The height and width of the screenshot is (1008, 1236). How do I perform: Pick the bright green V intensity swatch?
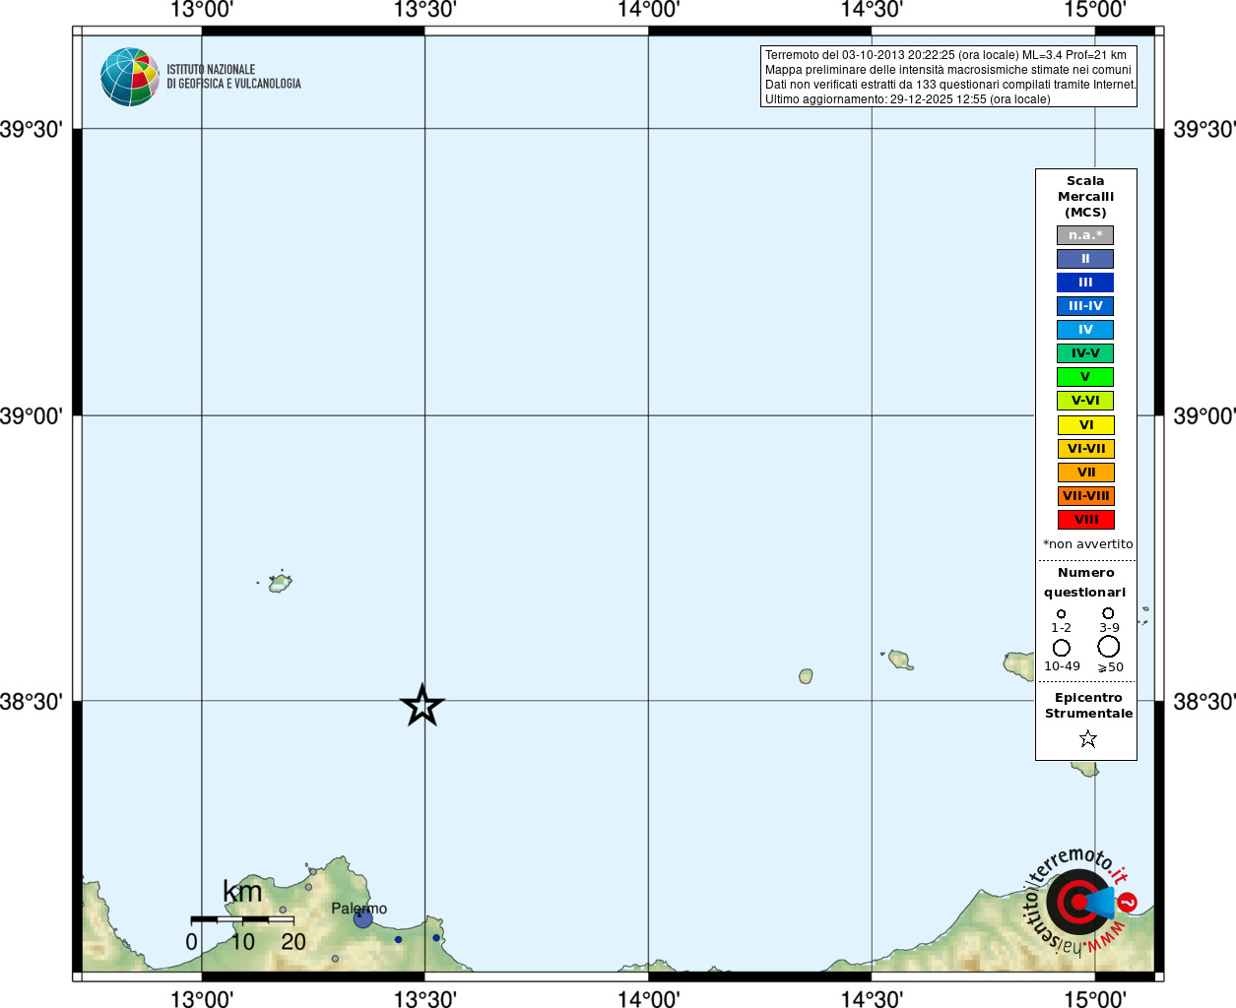[1085, 377]
